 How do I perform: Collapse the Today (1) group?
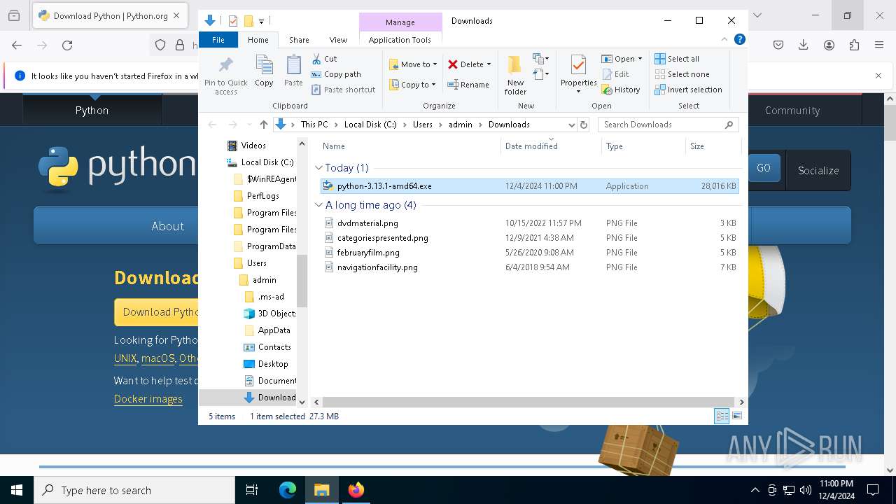coord(318,168)
